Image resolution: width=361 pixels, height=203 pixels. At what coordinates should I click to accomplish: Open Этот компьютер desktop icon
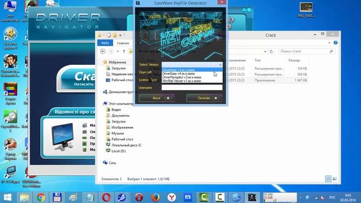10,11
